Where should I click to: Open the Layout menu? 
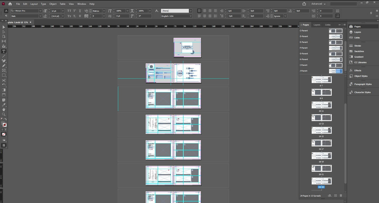pyautogui.click(x=34, y=4)
